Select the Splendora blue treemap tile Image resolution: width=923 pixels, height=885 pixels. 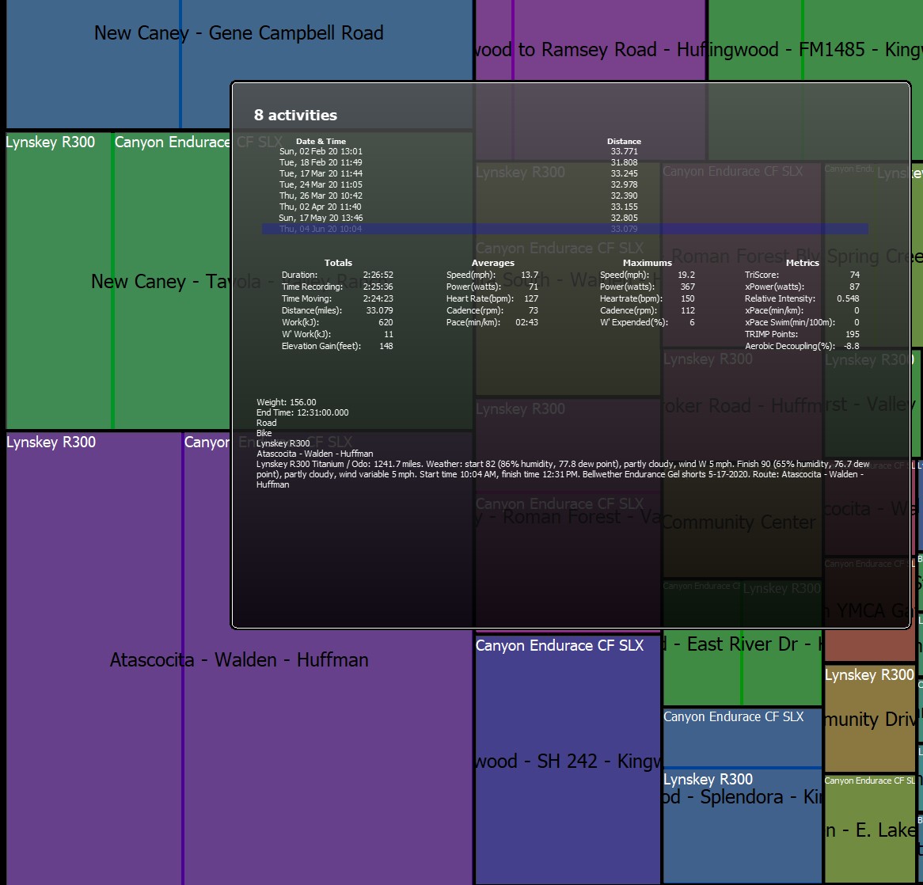(x=743, y=824)
